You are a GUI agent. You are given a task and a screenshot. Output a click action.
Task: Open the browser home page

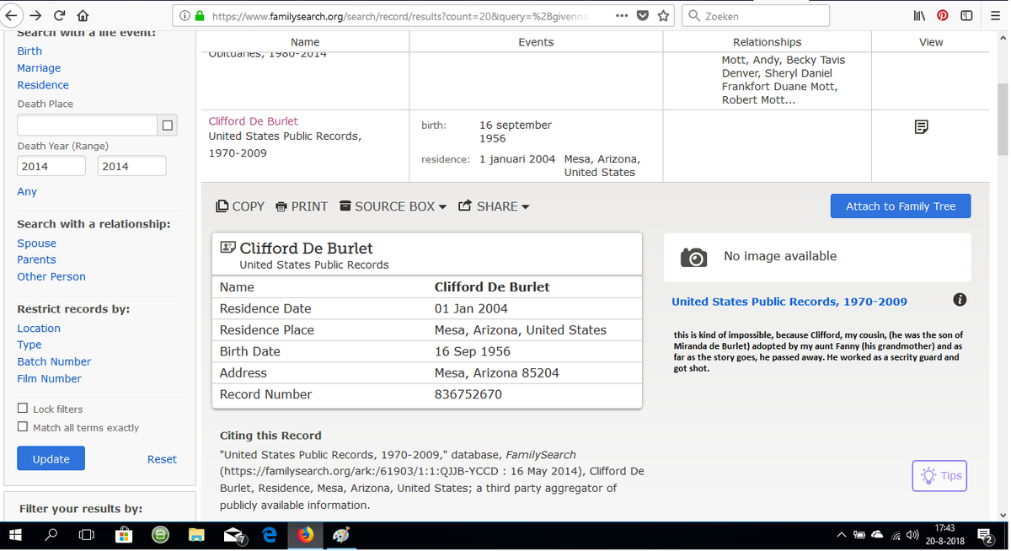coord(83,15)
